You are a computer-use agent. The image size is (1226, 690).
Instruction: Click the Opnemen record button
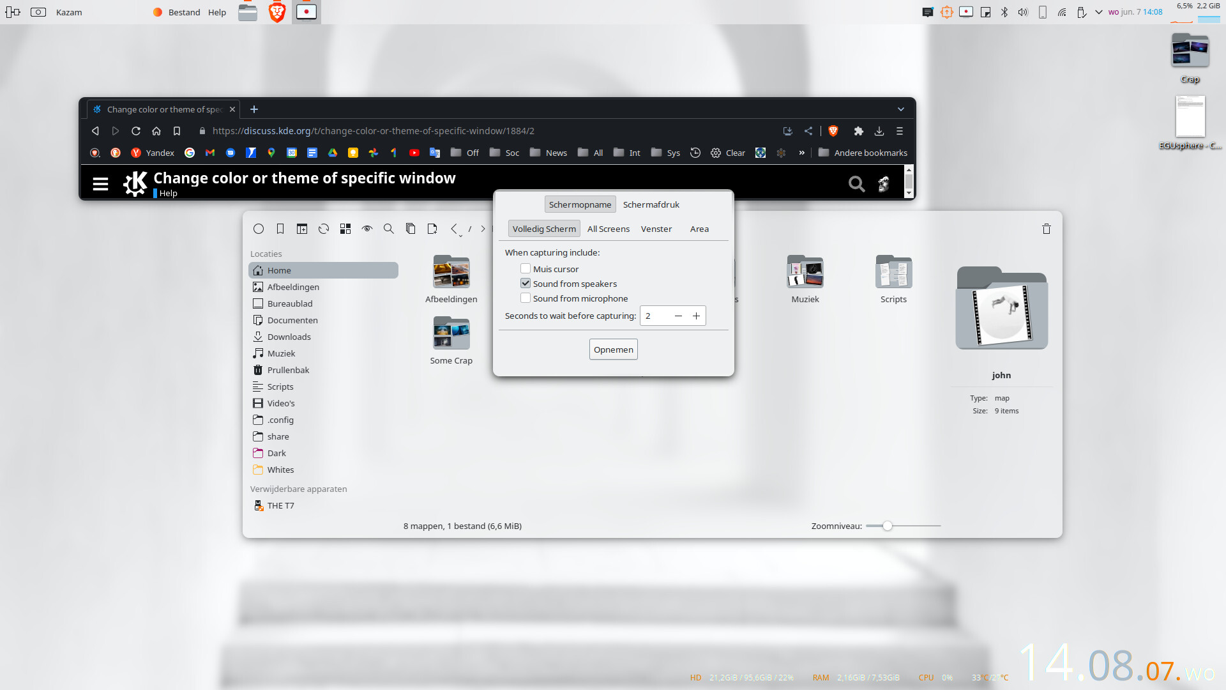pyautogui.click(x=613, y=349)
